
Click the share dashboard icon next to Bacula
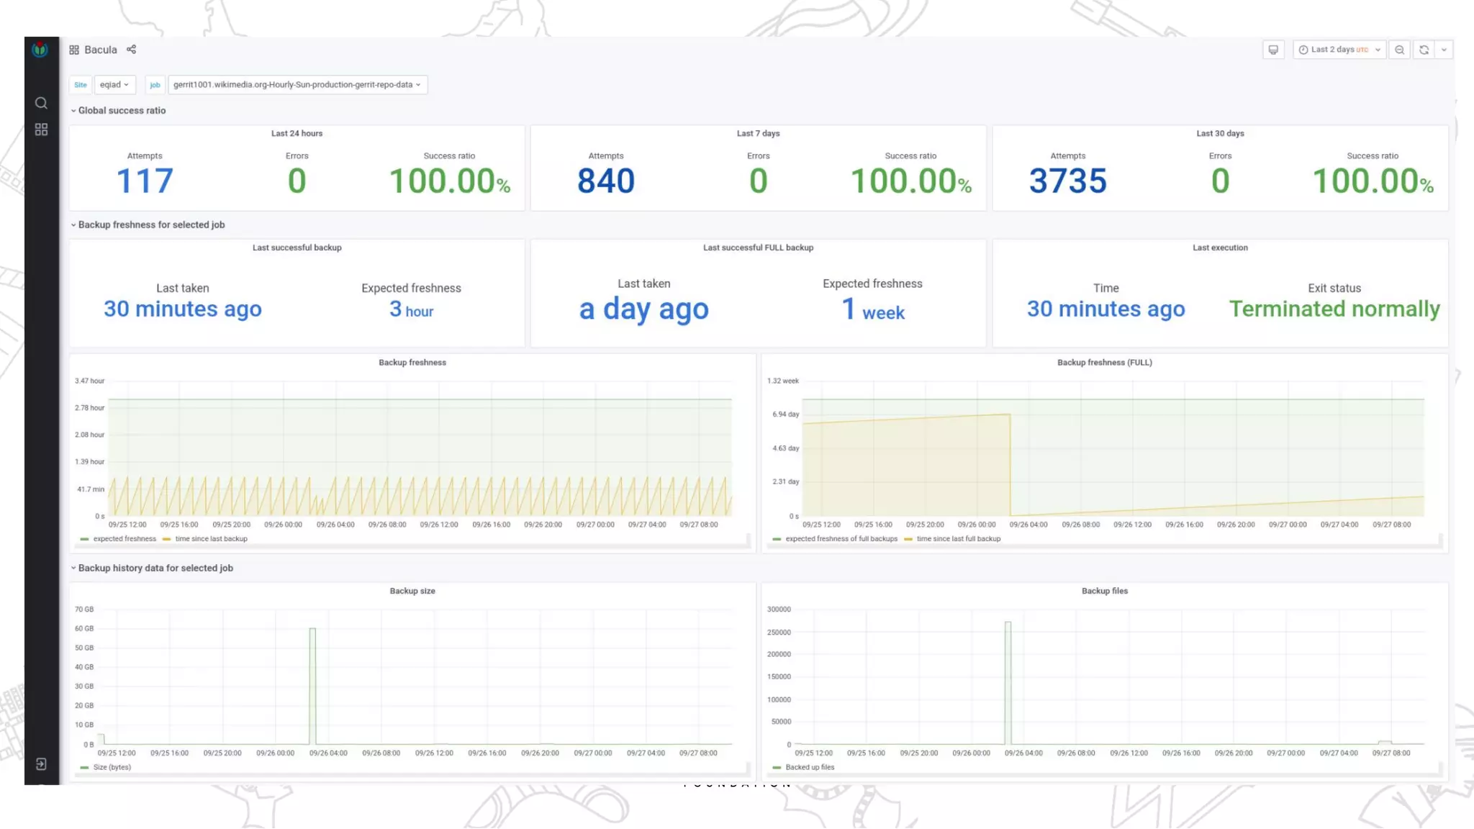[x=131, y=50]
